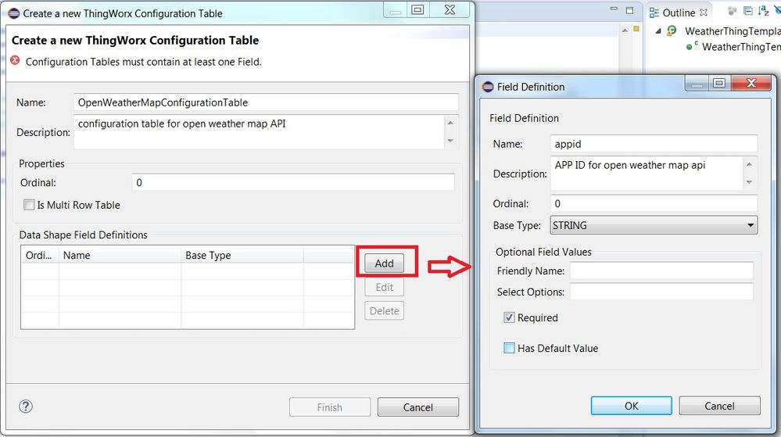Click the yellow warning marker in editor ruler
This screenshot has width=781, height=437.
pyautogui.click(x=636, y=29)
